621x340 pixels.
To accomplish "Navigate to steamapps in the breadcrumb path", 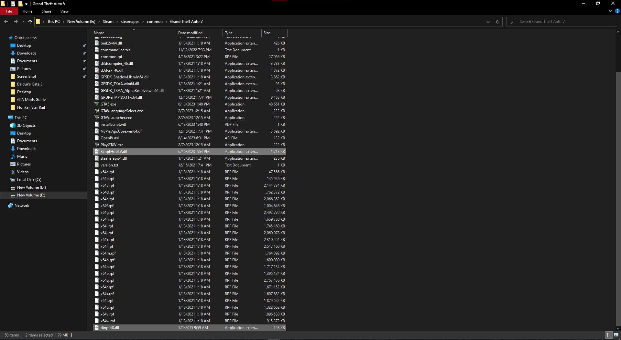I will pos(130,22).
